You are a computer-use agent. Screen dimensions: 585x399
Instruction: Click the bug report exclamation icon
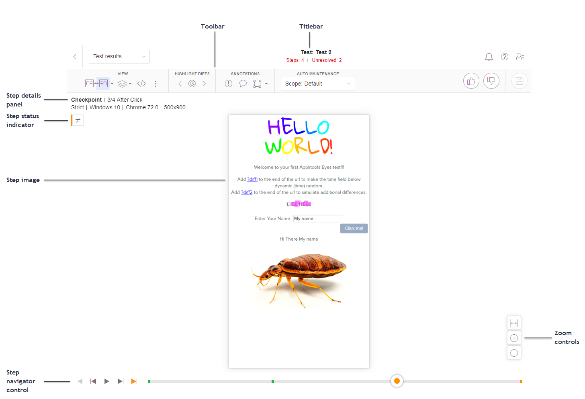(228, 84)
